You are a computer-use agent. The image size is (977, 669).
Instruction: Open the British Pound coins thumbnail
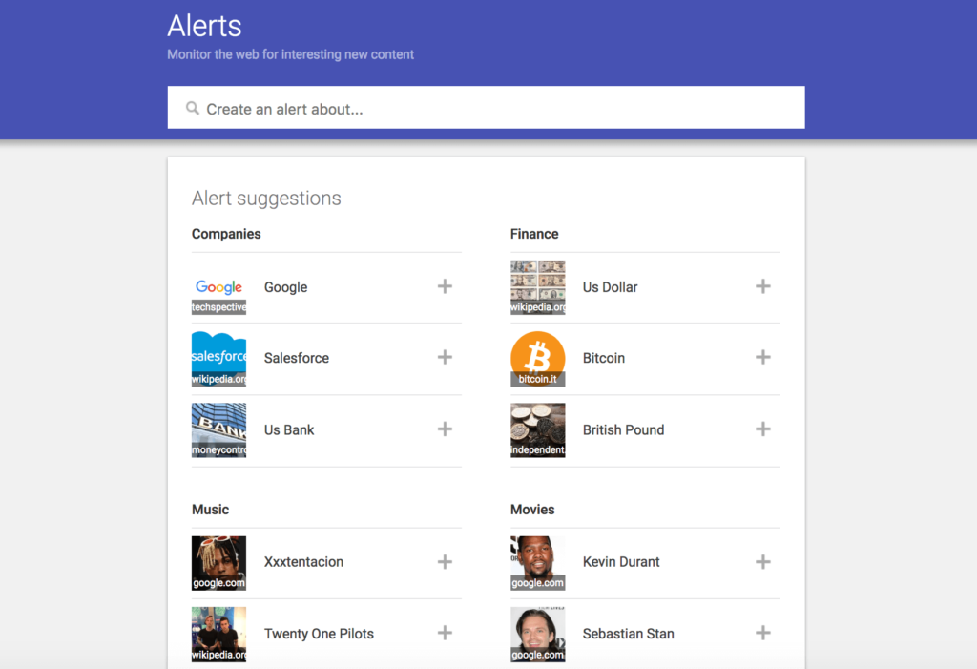pyautogui.click(x=538, y=430)
